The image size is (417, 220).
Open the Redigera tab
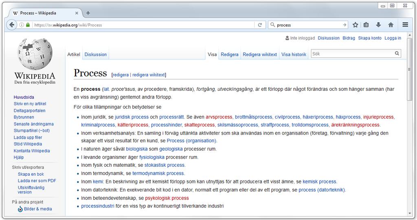tap(230, 54)
